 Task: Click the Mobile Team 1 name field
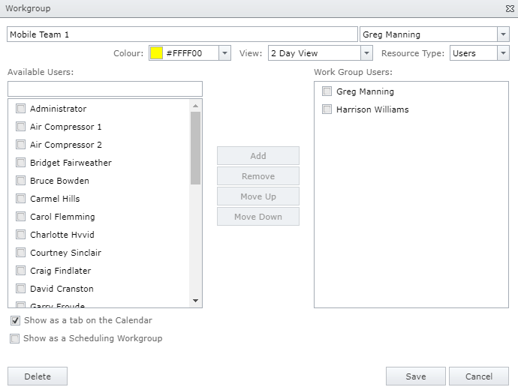(x=182, y=34)
